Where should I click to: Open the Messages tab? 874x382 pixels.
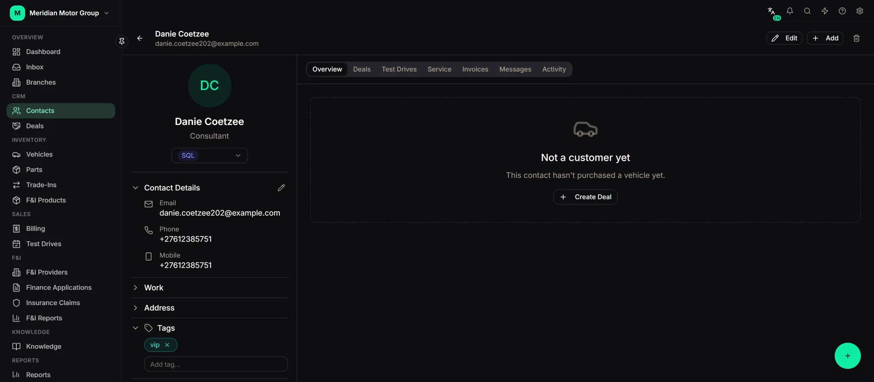tap(515, 69)
